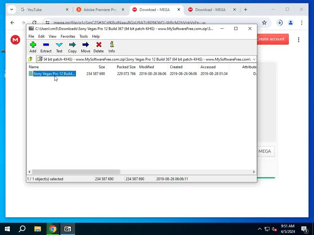
Task: Click the muted volume tray icon
Action: [274, 229]
